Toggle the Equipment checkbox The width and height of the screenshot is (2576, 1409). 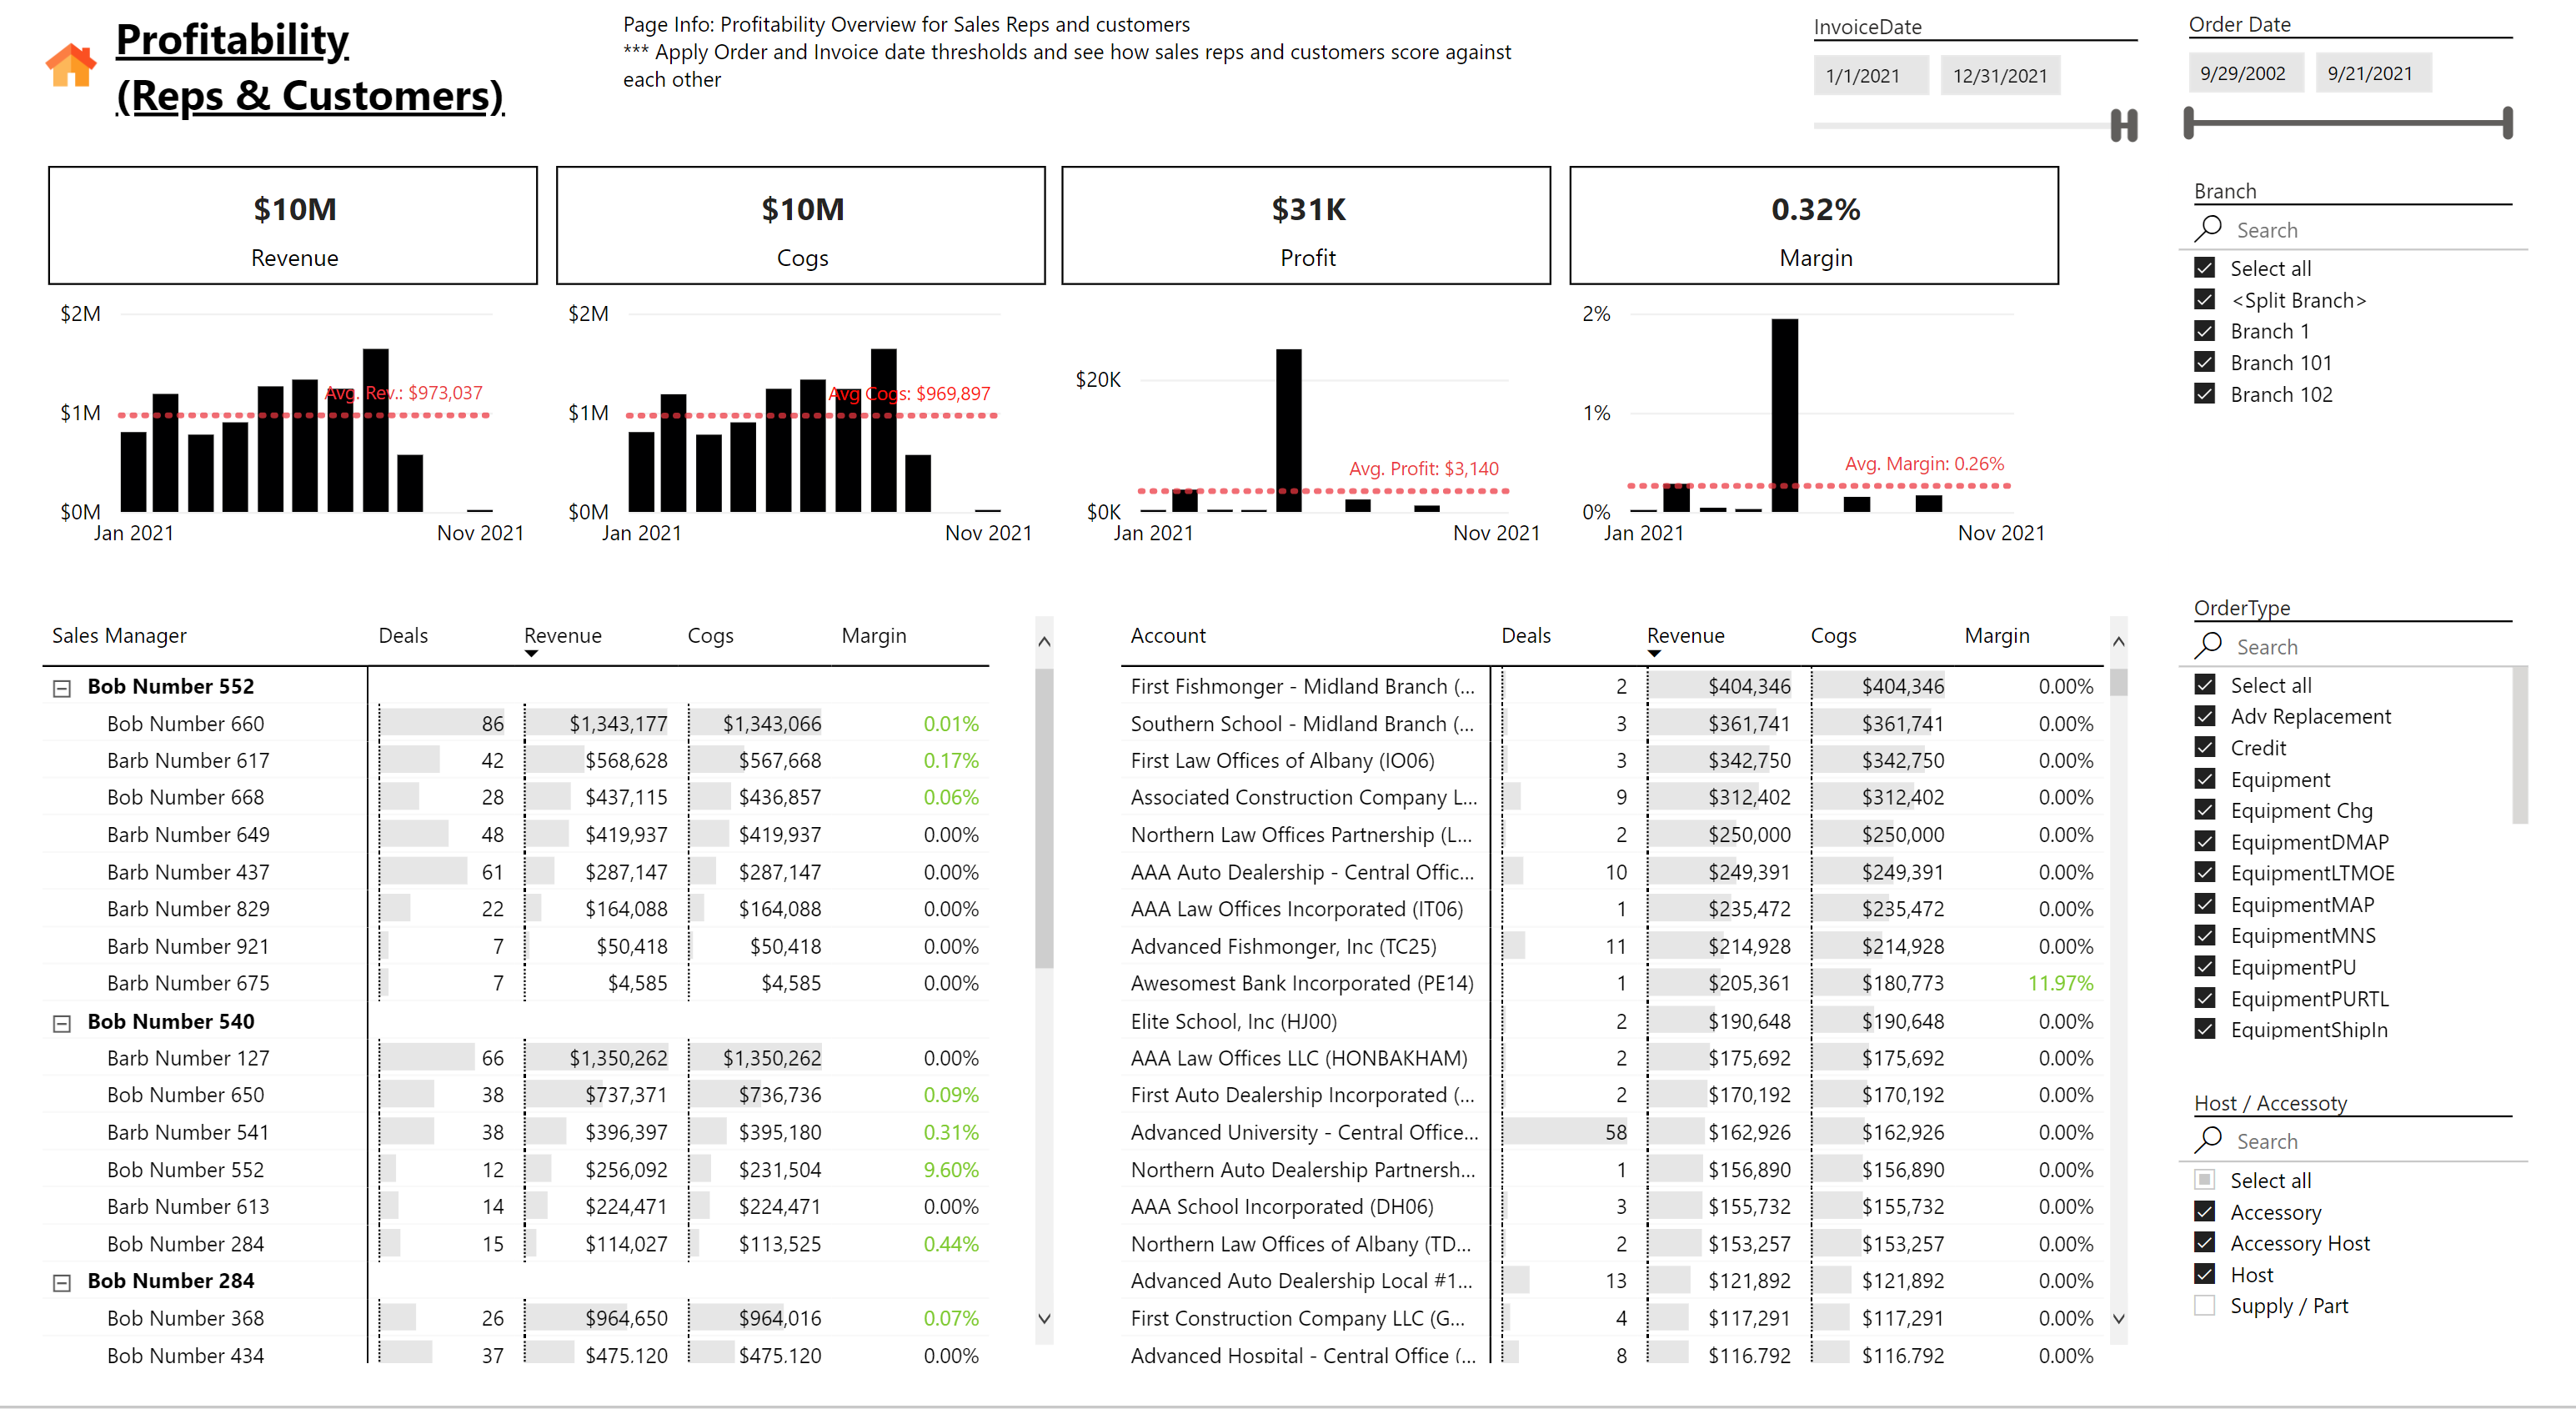pyautogui.click(x=2204, y=779)
